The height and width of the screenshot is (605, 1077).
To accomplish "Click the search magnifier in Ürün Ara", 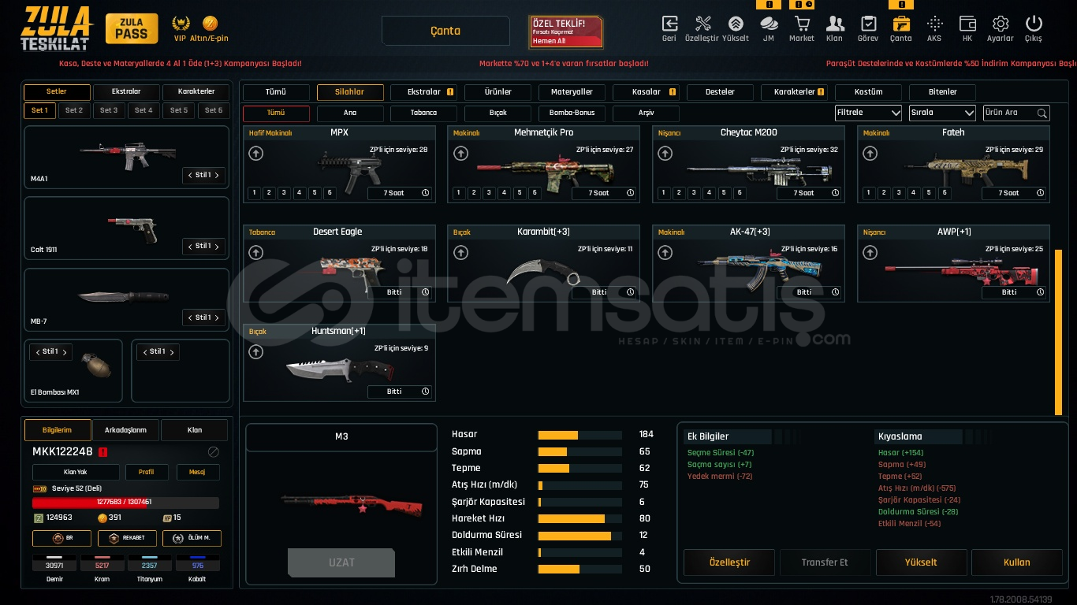I will click(x=1042, y=113).
